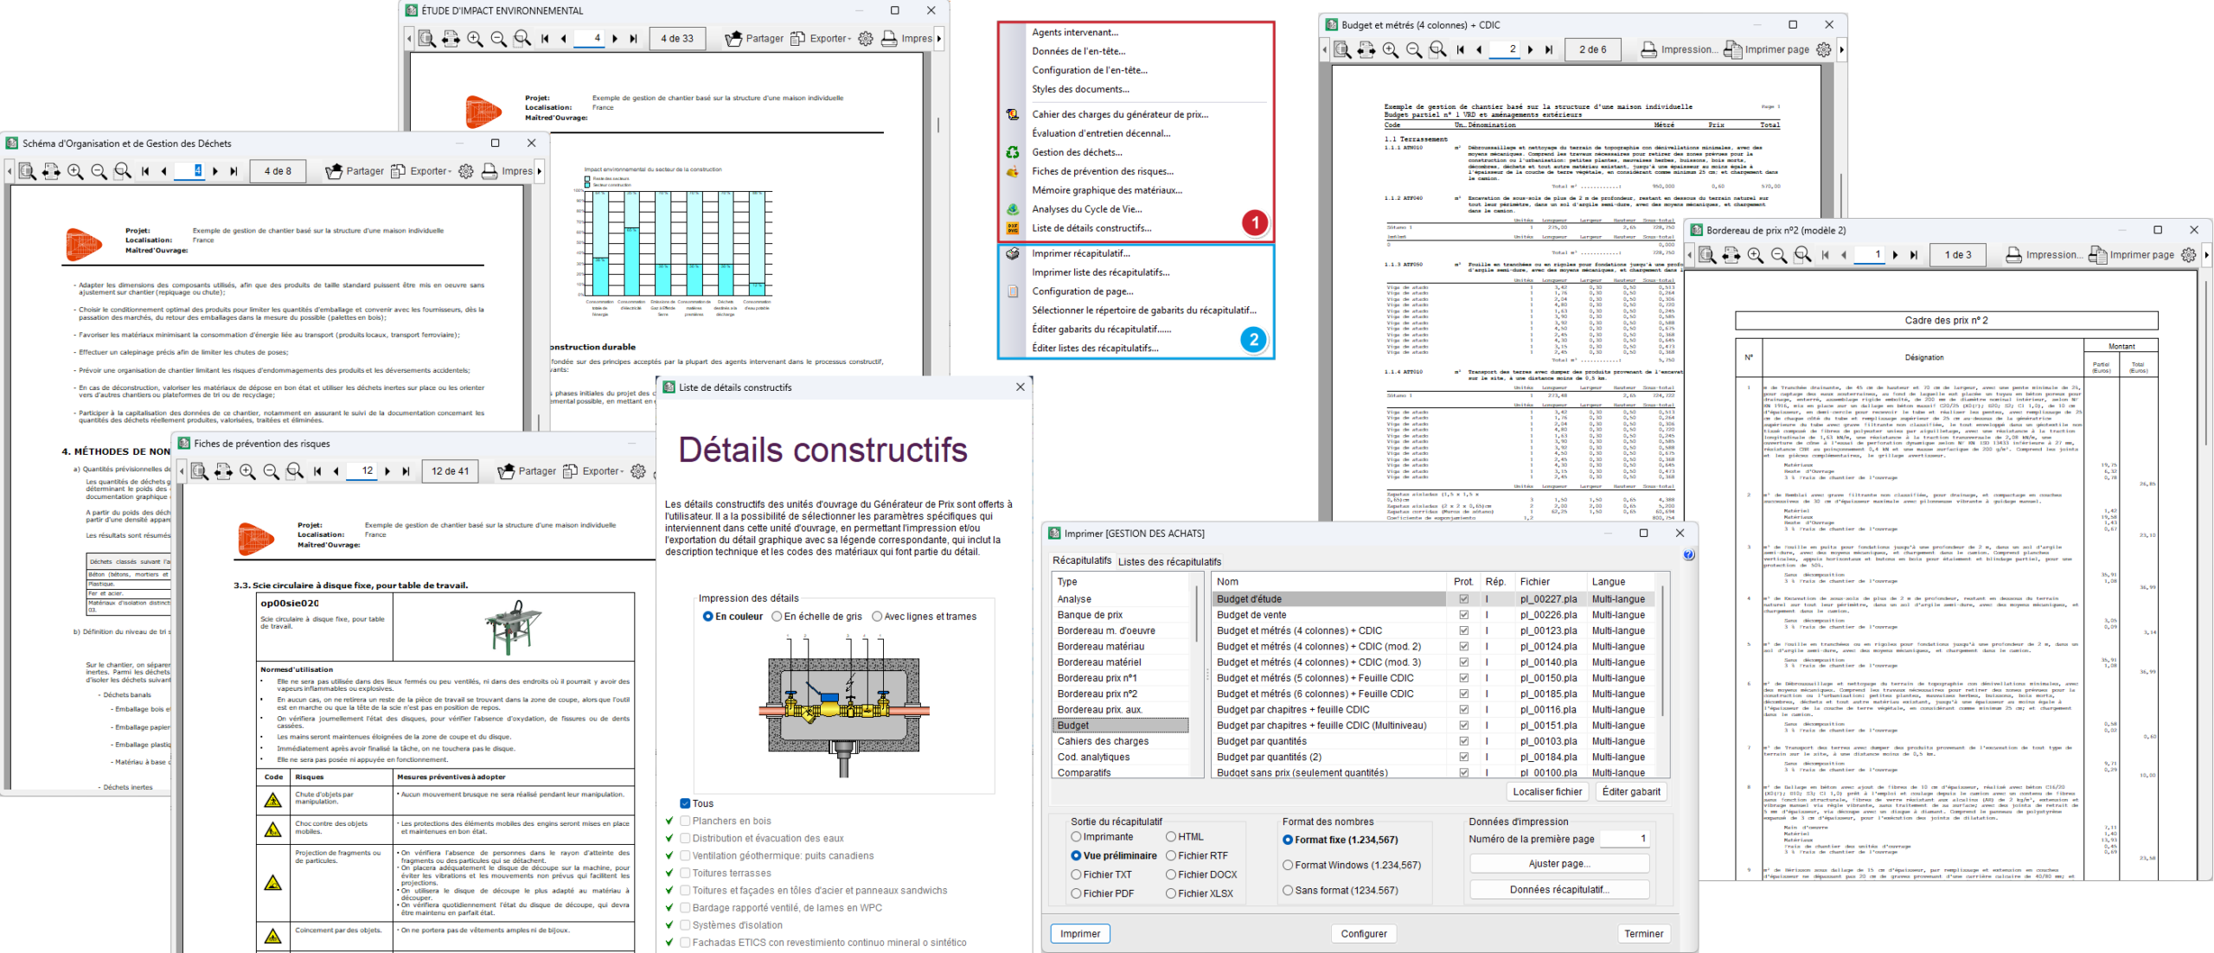Go to the previous page in the Étude d'impact window
The width and height of the screenshot is (2214, 953).
(x=564, y=38)
